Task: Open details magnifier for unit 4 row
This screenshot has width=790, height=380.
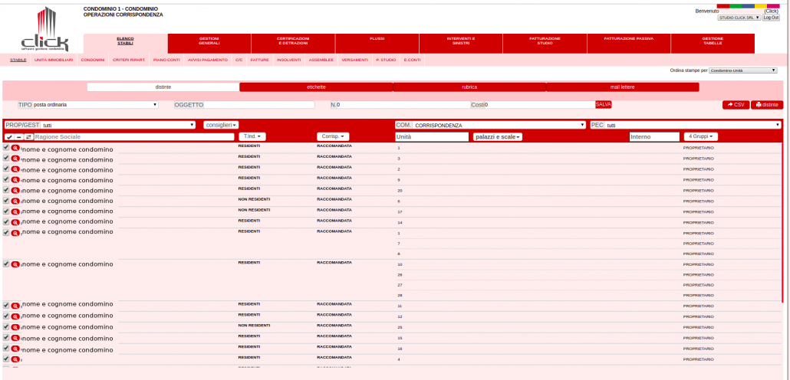Action: click(x=15, y=359)
